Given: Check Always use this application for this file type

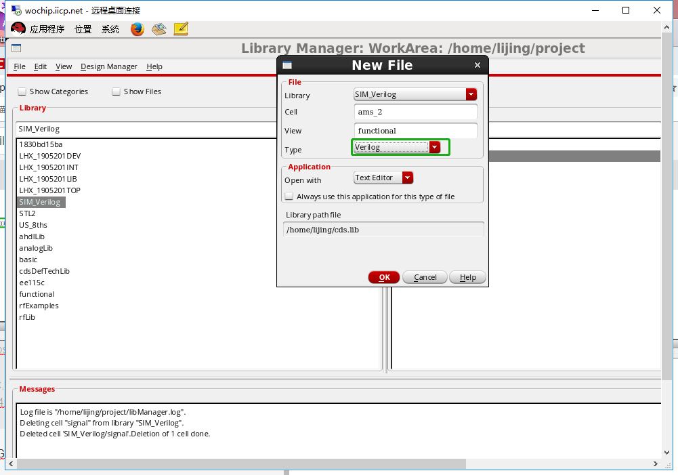Looking at the screenshot, I should [289, 195].
